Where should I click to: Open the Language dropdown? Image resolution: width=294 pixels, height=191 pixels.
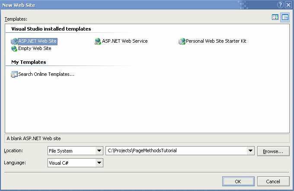pos(99,163)
